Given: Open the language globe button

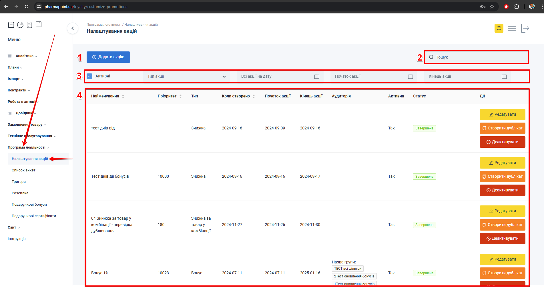Looking at the screenshot, I should pos(499,28).
